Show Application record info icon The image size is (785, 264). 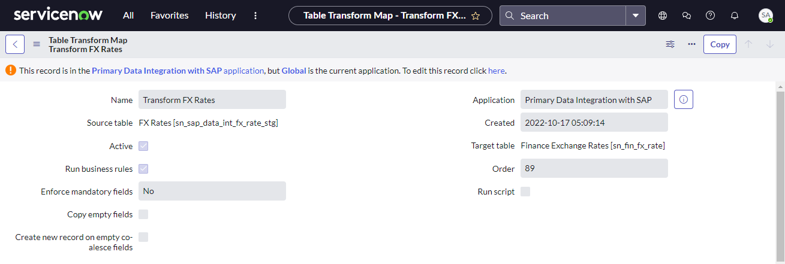(684, 99)
